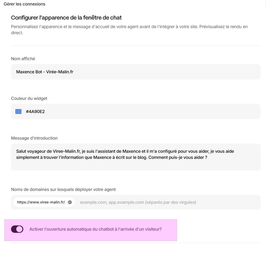Open Gérer les connexions
Viewport: 266px width, 256px height.
[x=24, y=4]
